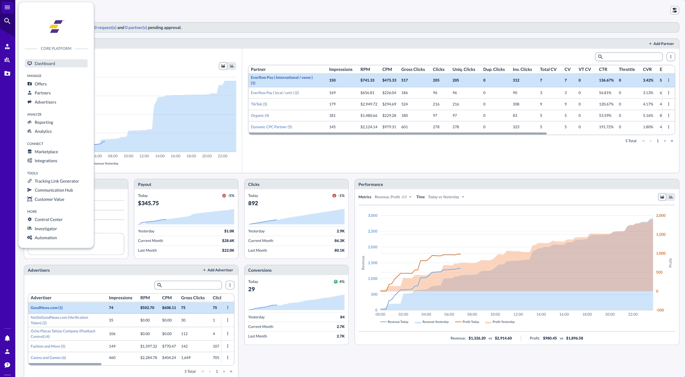Go to next page in Partner table
Image resolution: width=685 pixels, height=377 pixels.
665,141
